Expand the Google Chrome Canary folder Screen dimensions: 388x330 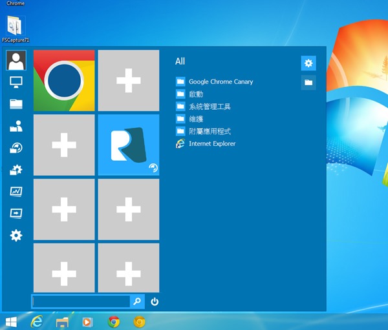[x=221, y=82]
